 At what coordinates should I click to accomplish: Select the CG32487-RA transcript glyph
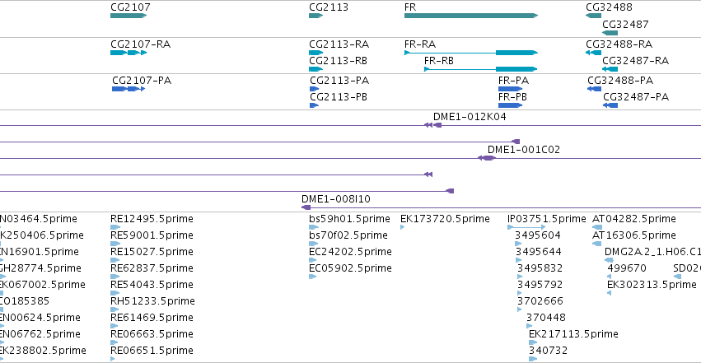pos(610,69)
